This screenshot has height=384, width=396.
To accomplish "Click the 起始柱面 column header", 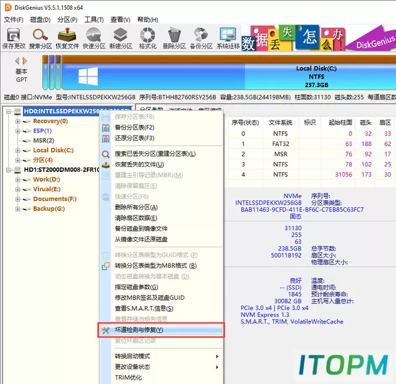I will point(340,122).
